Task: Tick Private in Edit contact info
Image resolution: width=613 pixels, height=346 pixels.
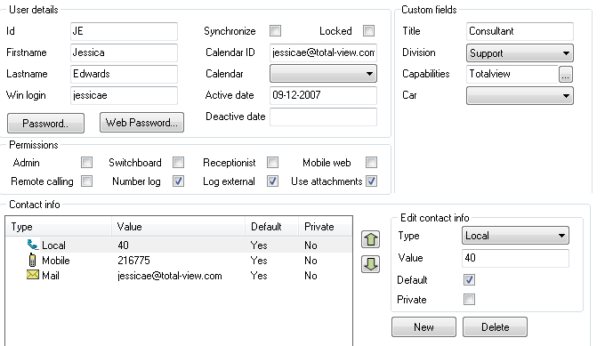Action: point(469,300)
